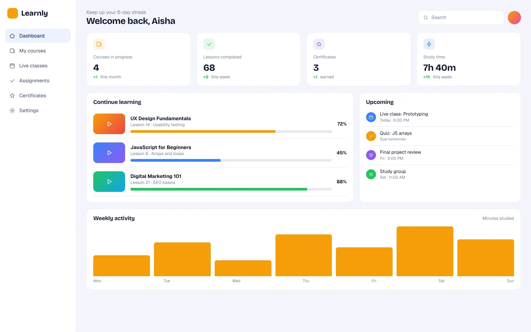
Task: Click the Study time lightning bolt icon
Action: click(429, 44)
